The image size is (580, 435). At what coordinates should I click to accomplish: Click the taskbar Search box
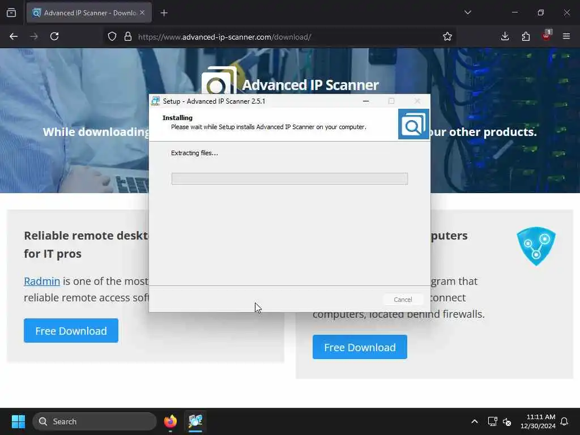(x=95, y=421)
